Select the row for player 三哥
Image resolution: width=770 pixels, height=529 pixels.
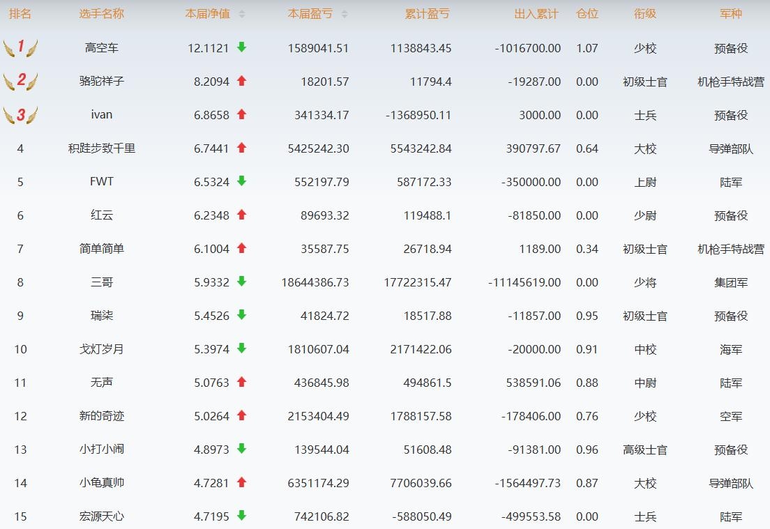102,282
